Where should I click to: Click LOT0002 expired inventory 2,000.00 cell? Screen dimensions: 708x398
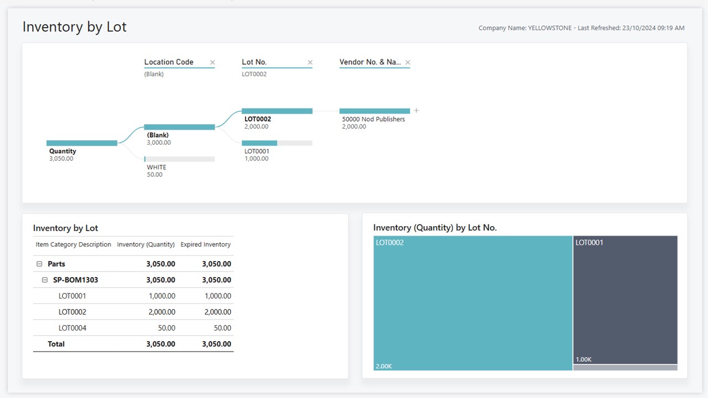click(x=217, y=312)
